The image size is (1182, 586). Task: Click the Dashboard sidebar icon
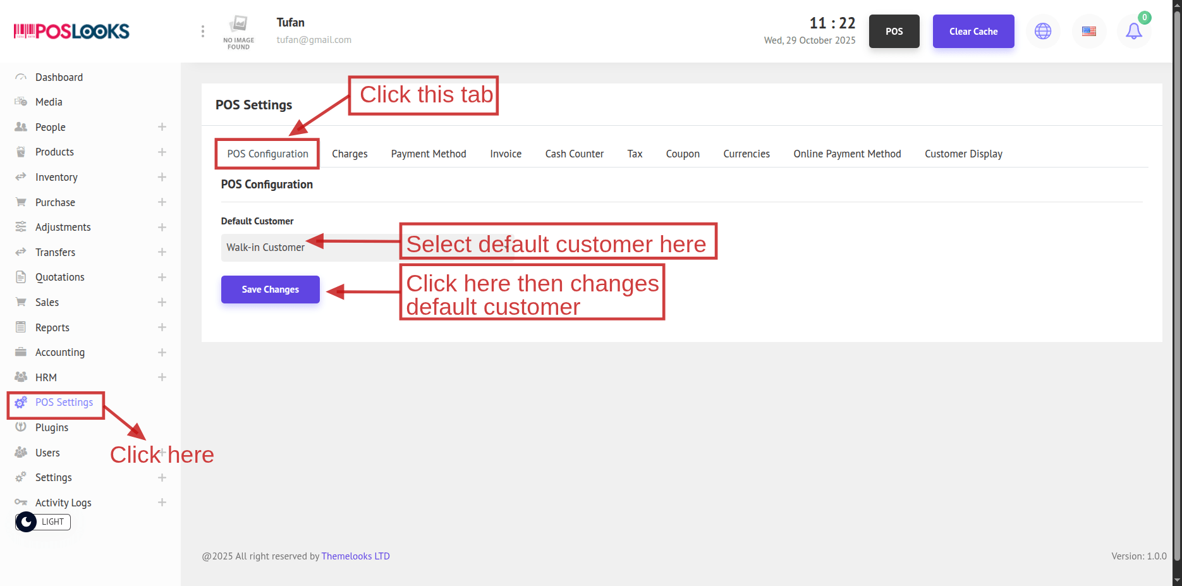point(21,77)
